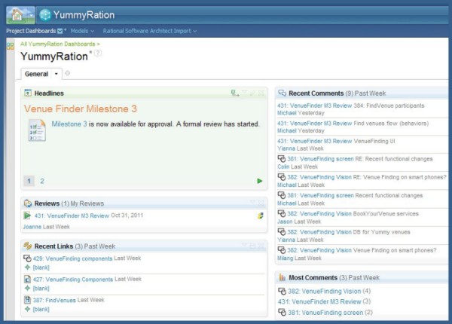Click green review status icon for 431
Image resolution: width=452 pixels, height=324 pixels.
(x=27, y=215)
